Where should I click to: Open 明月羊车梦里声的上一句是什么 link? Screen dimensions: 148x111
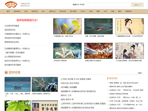17,61
